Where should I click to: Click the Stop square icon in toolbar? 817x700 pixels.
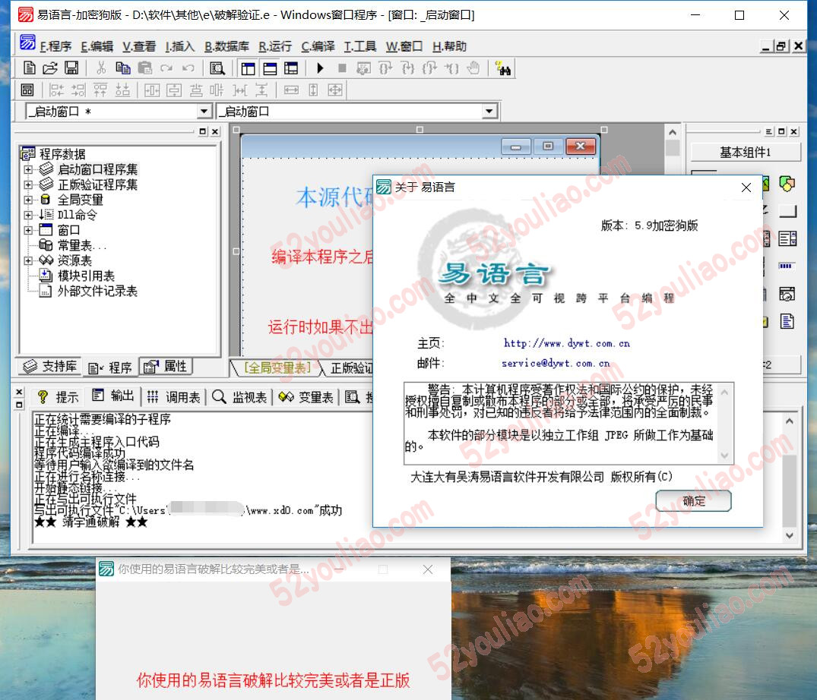[342, 68]
